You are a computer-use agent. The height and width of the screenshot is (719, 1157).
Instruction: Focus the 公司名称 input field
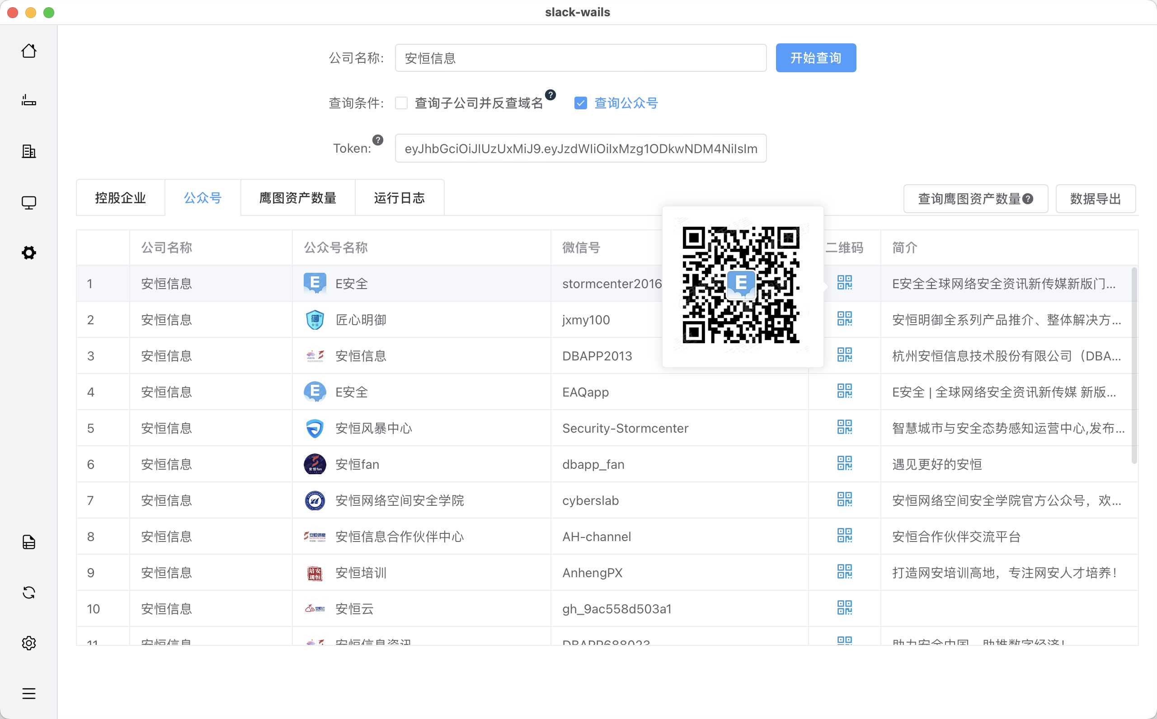[x=580, y=58]
